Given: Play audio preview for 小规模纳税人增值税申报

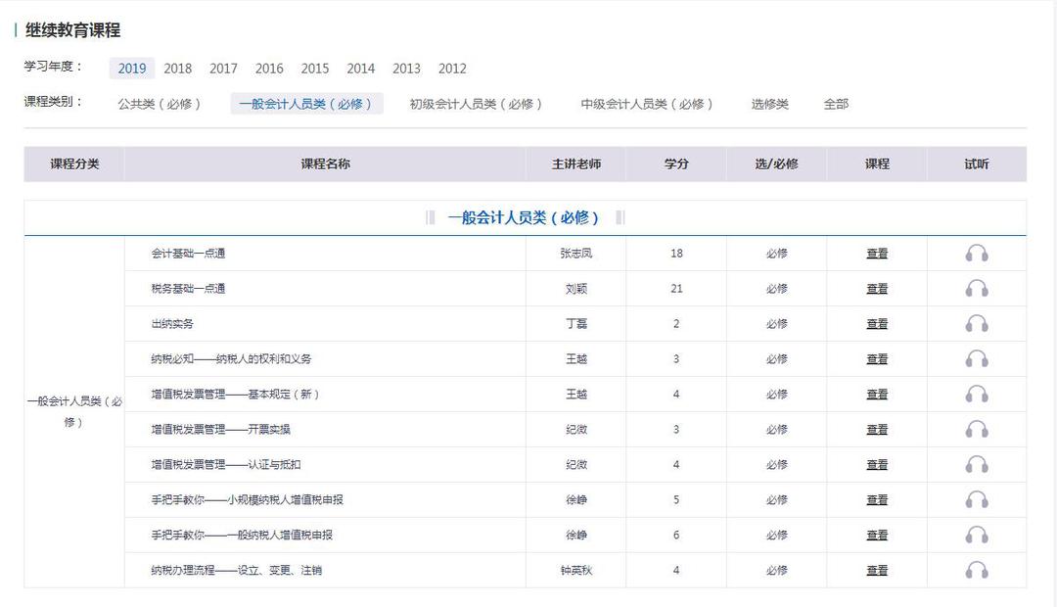Looking at the screenshot, I should (x=977, y=499).
